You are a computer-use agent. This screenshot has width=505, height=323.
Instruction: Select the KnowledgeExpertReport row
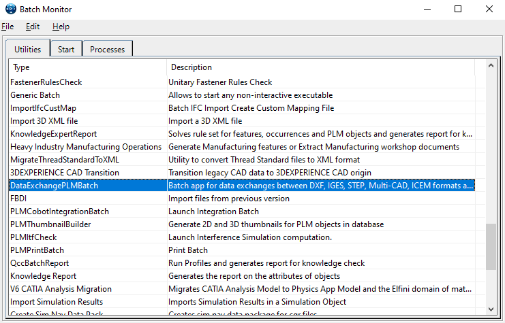241,134
